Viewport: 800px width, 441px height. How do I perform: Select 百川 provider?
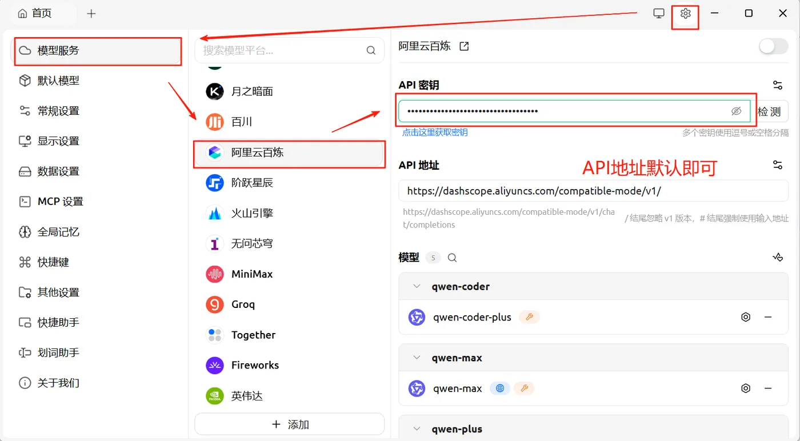point(289,122)
